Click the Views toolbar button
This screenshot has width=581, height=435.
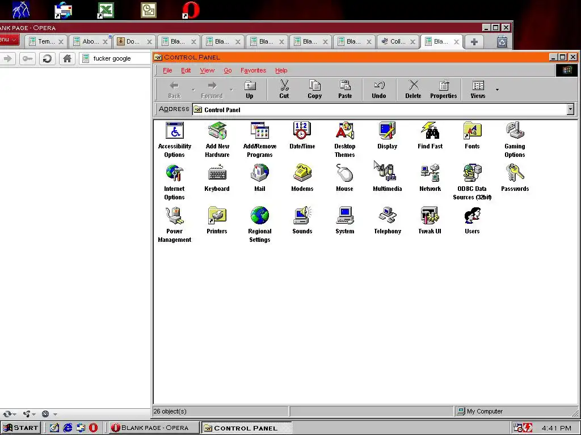click(x=478, y=90)
